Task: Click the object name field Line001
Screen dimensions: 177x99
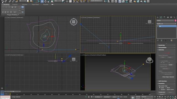Action: pos(165,21)
